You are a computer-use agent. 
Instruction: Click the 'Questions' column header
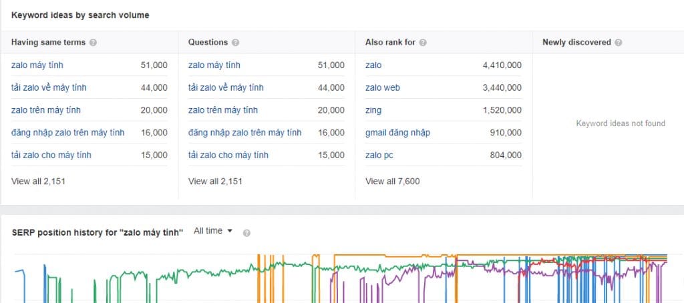click(x=208, y=42)
